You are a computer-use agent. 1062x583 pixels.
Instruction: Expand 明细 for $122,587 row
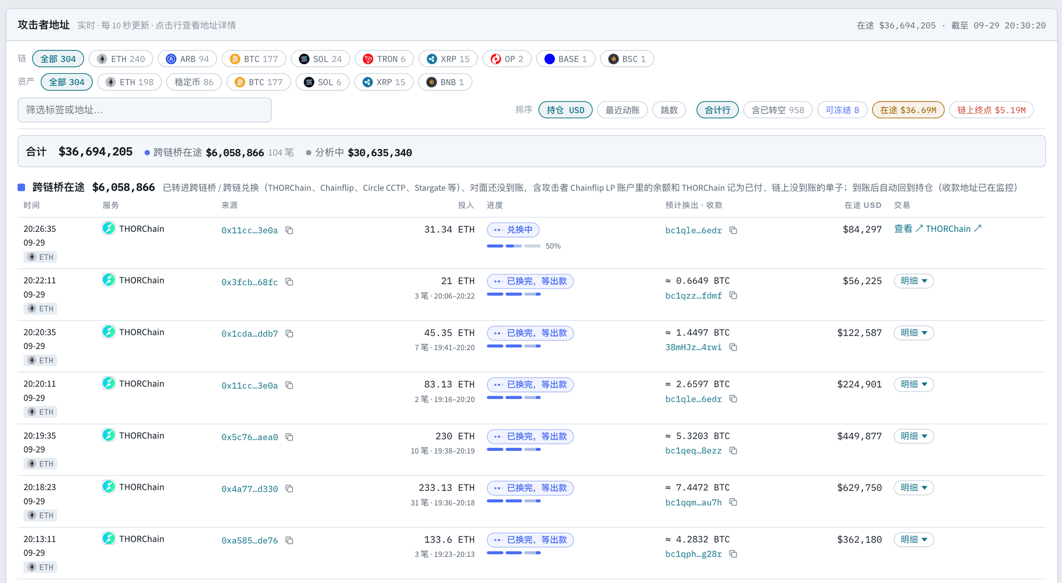(914, 333)
